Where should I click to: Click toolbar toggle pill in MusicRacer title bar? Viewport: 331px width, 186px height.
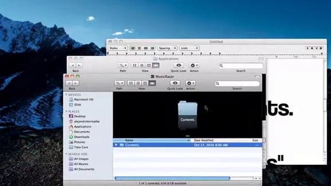tap(258, 76)
